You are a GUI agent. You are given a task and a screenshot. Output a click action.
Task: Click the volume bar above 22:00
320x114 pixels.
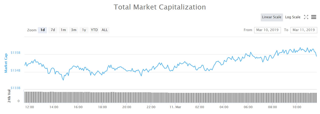pos(151,97)
